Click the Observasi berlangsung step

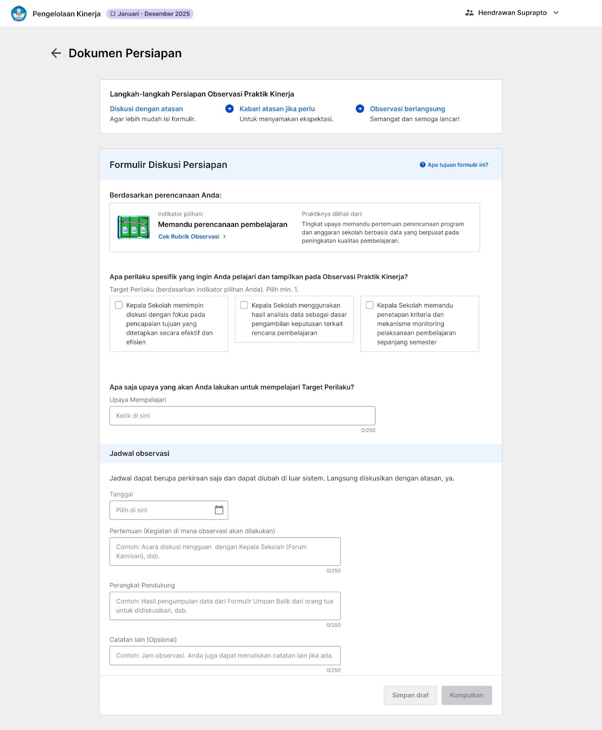pos(408,109)
